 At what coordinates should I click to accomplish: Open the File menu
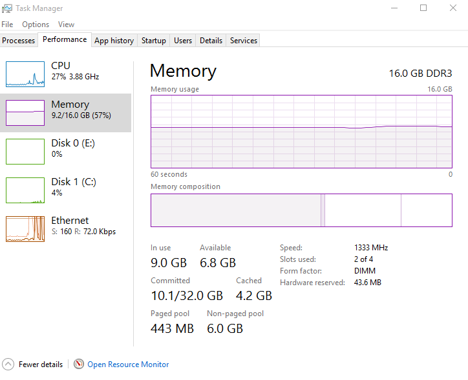[7, 25]
